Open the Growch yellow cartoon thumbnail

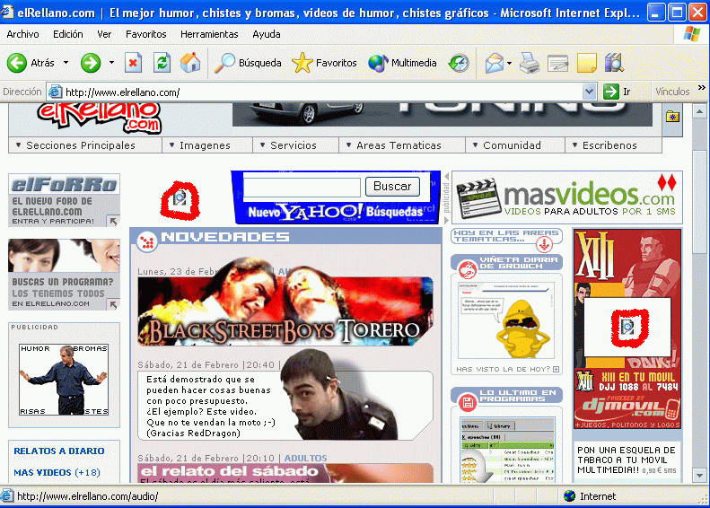[506, 320]
